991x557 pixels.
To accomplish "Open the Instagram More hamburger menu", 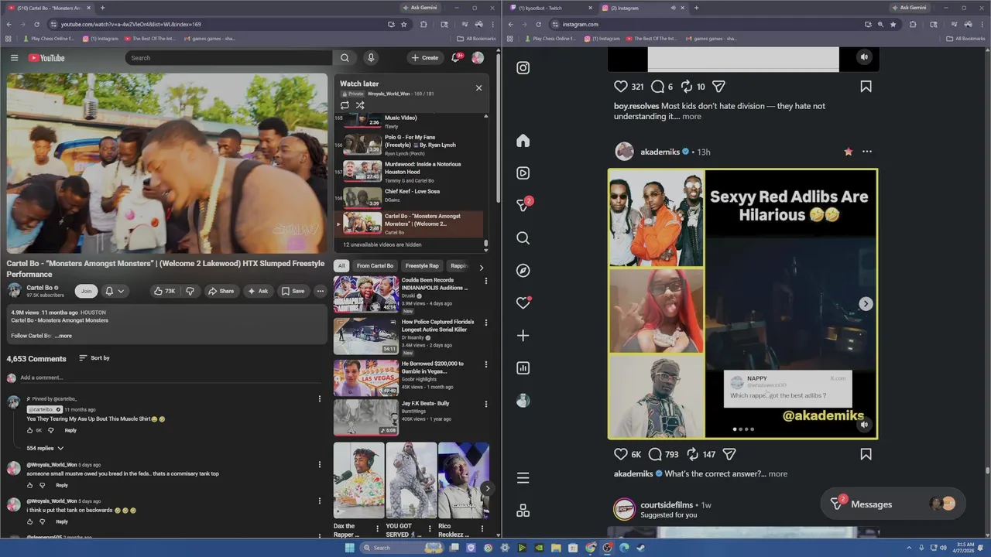I will 523,478.
